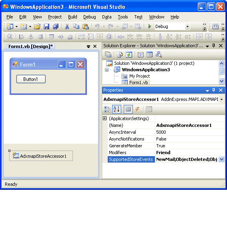
Task: Click the Add New Item toolbar icon
Action: coord(24,26)
